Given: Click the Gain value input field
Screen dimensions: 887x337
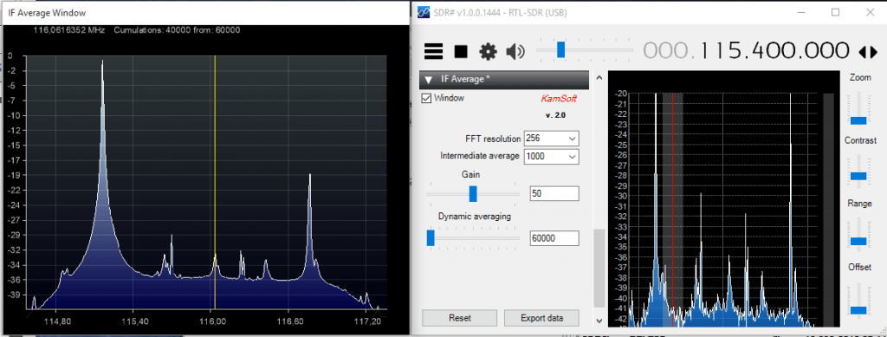Looking at the screenshot, I should point(554,194).
